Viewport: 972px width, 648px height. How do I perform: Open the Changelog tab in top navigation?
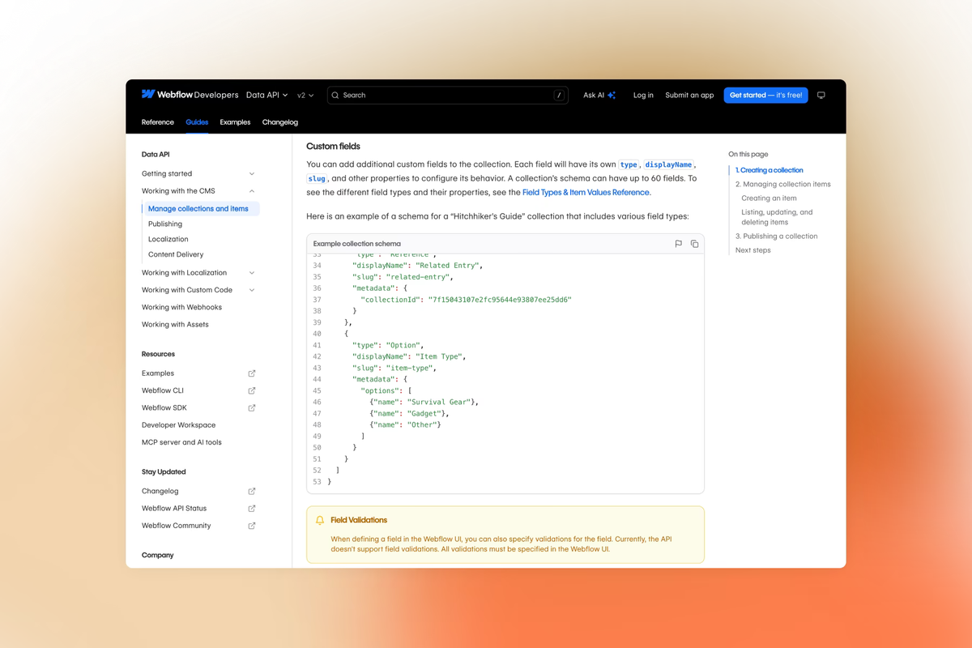click(x=280, y=122)
